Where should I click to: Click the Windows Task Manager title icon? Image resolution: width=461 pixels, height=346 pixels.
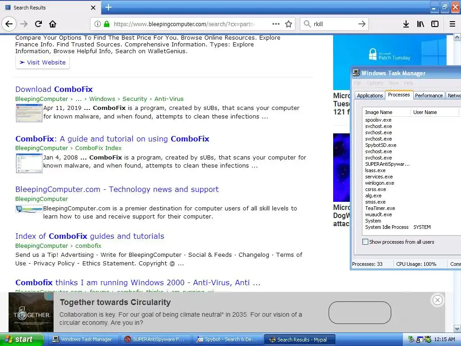356,73
